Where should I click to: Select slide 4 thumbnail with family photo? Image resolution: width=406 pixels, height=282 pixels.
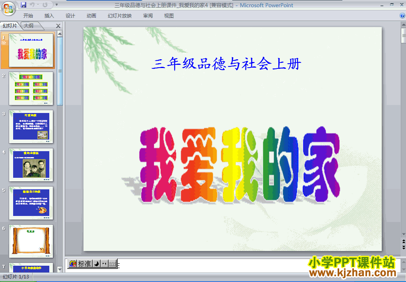click(x=31, y=165)
